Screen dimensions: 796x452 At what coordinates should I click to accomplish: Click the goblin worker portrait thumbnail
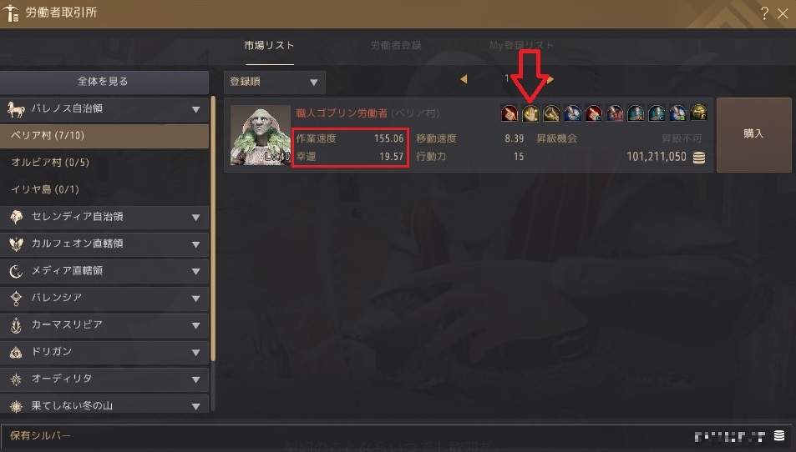point(261,135)
